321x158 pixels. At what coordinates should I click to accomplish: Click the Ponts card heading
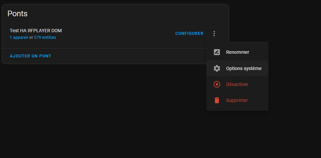[17, 14]
